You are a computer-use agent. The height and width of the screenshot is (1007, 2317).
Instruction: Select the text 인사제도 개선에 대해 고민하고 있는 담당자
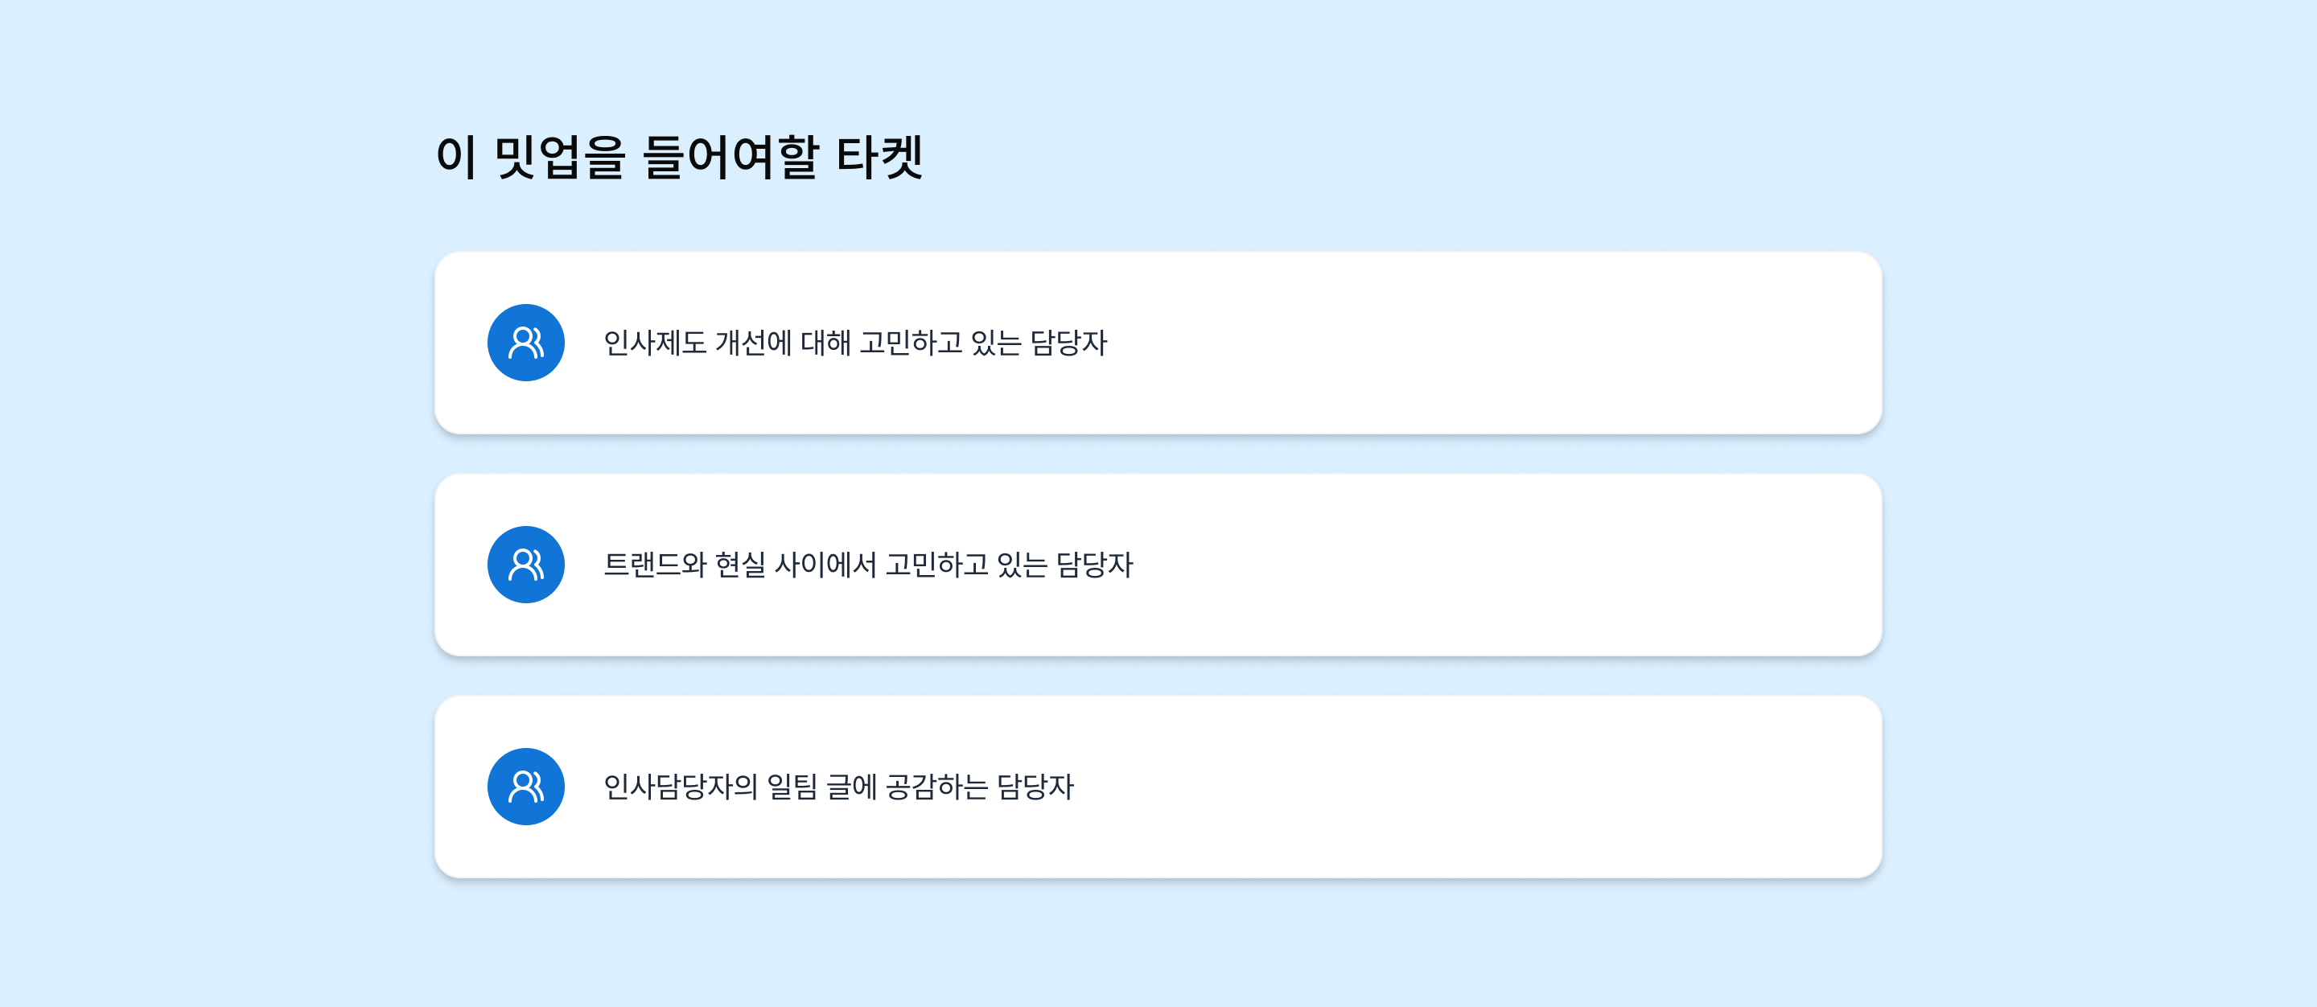pyautogui.click(x=854, y=343)
